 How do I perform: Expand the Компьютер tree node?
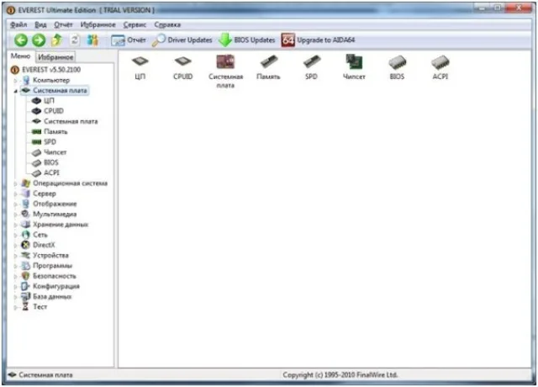click(x=15, y=81)
